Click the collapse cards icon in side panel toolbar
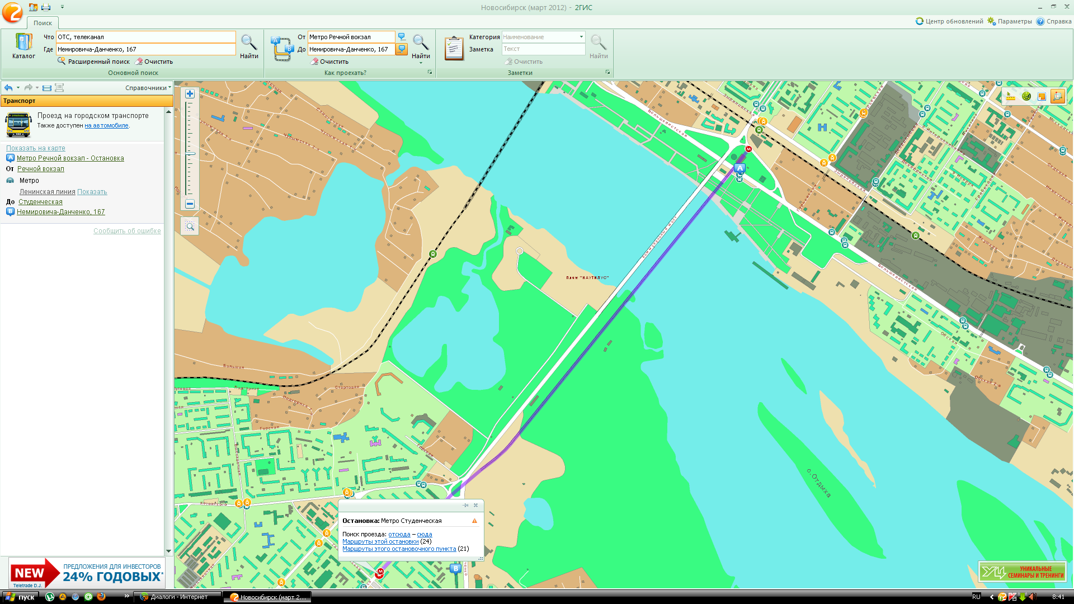Viewport: 1074px width, 604px height. click(x=47, y=88)
